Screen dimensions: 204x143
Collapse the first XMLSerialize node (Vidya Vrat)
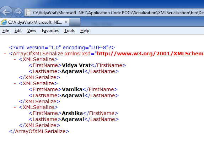15,59
